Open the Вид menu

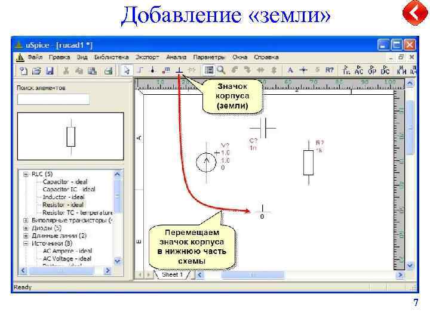tap(82, 57)
